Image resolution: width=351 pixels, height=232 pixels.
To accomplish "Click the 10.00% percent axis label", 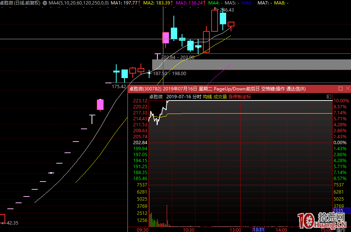I will tap(341, 100).
